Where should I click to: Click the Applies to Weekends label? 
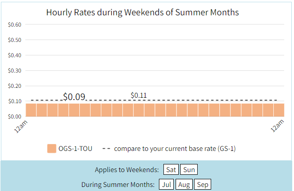(127, 170)
